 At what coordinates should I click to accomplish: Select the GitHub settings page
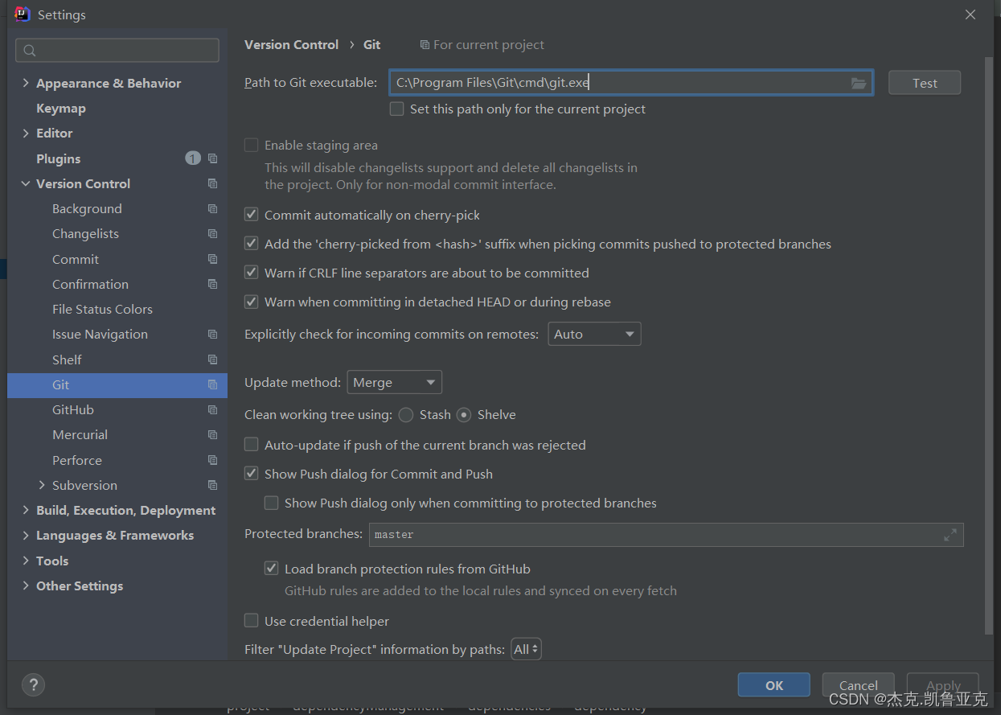click(x=73, y=409)
